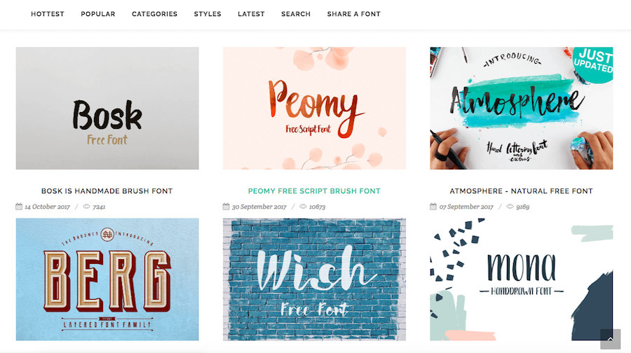Click the eye views icon next to 9169
The image size is (631, 353).
click(x=510, y=207)
